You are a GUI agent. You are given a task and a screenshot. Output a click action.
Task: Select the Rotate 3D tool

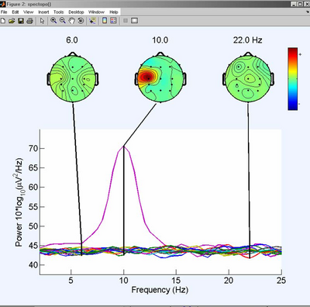(x=81, y=21)
